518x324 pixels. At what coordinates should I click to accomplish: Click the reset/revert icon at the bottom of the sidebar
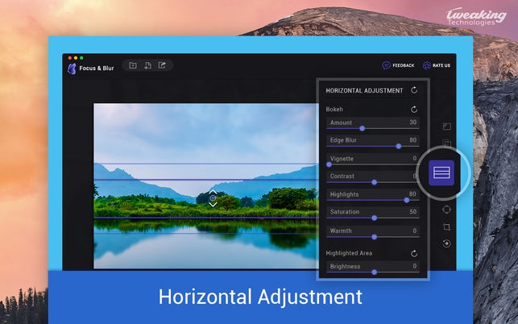446,243
